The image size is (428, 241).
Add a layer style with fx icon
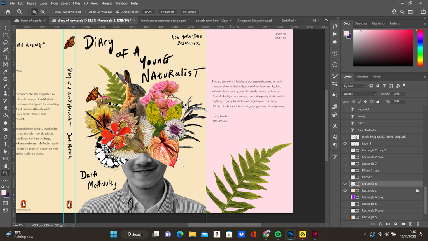[381, 224]
